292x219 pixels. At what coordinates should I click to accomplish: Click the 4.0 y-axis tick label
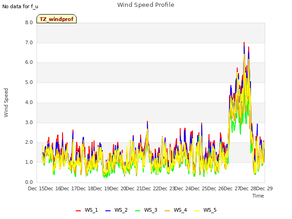[x=29, y=102]
